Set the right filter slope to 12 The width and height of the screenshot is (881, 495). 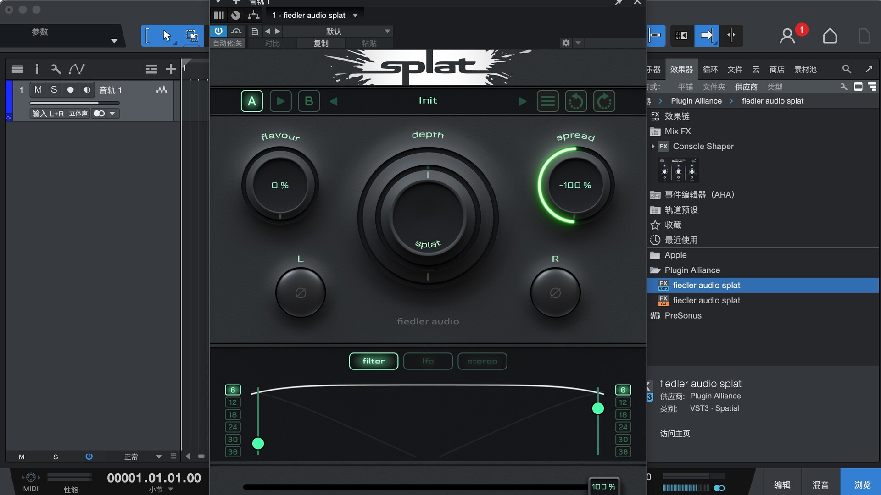click(623, 402)
